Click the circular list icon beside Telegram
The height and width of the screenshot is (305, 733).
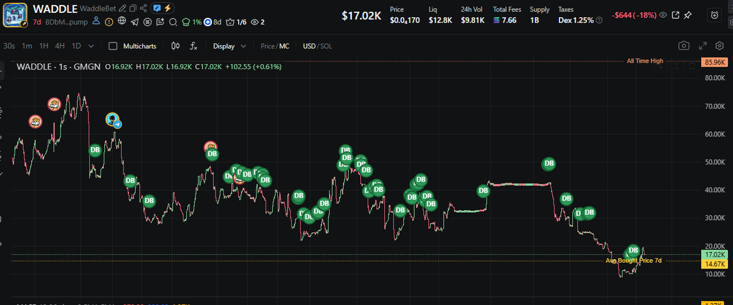(x=147, y=22)
